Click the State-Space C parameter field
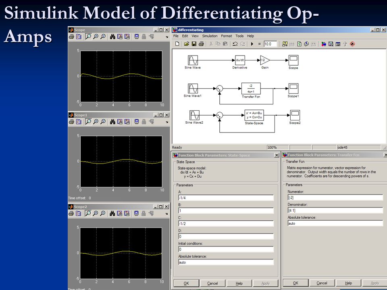 click(x=226, y=224)
